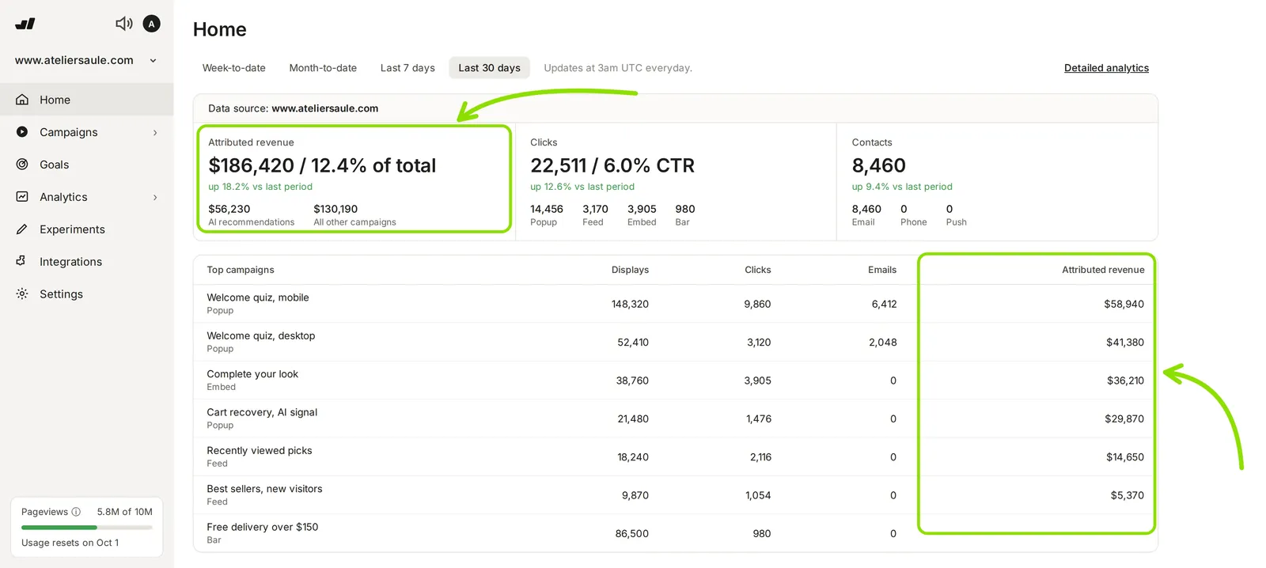Click the $58,940 revenue cell
Image resolution: width=1266 pixels, height=568 pixels.
pyautogui.click(x=1124, y=304)
